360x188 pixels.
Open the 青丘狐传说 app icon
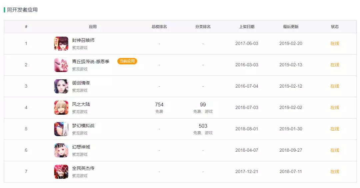click(x=61, y=65)
